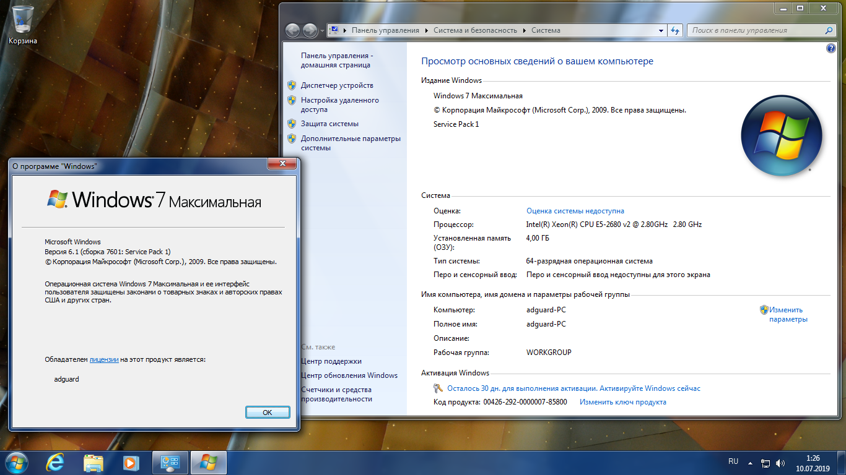Click Изменить параметры link

click(x=788, y=315)
